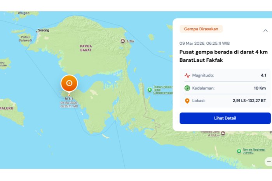The height and width of the screenshot is (181, 272).
Task: Click the 2,91 LS-132,27 BT coordinates
Action: coord(249,101)
